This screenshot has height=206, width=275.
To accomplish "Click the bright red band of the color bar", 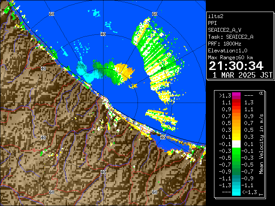I will 236,104.
